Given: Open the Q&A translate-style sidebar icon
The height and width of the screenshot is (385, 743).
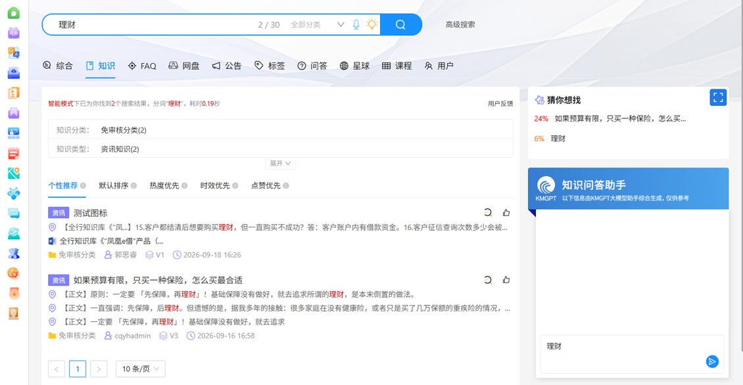Looking at the screenshot, I should 13,53.
